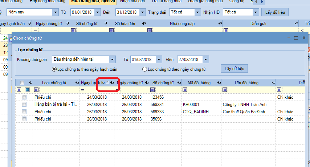Open filter operator for Mã đối tượng
The image size is (310, 167).
click(185, 90)
